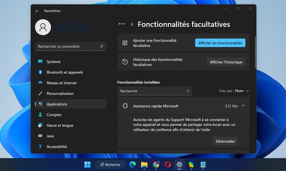Focus the Rechercher un paramètre field
Image resolution: width=286 pixels, height=171 pixels.
click(x=71, y=46)
